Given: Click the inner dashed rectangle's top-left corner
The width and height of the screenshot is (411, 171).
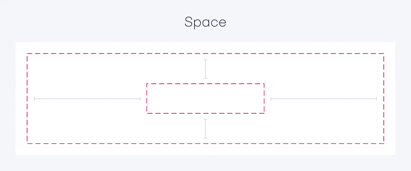Looking at the screenshot, I should click(x=147, y=84).
